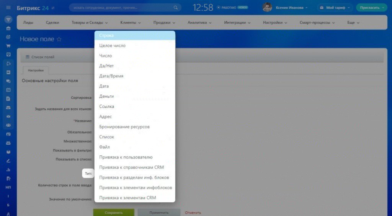The image size is (392, 216).
Task: Click the НП sidebar item
Action: click(x=8, y=187)
